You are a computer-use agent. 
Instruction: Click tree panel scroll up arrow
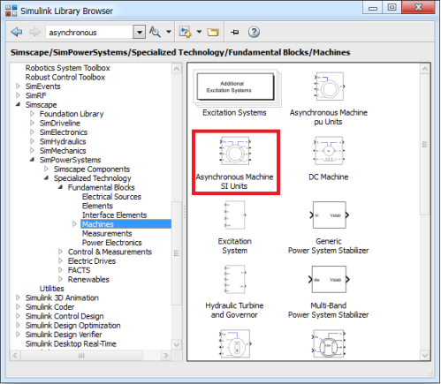coord(177,69)
